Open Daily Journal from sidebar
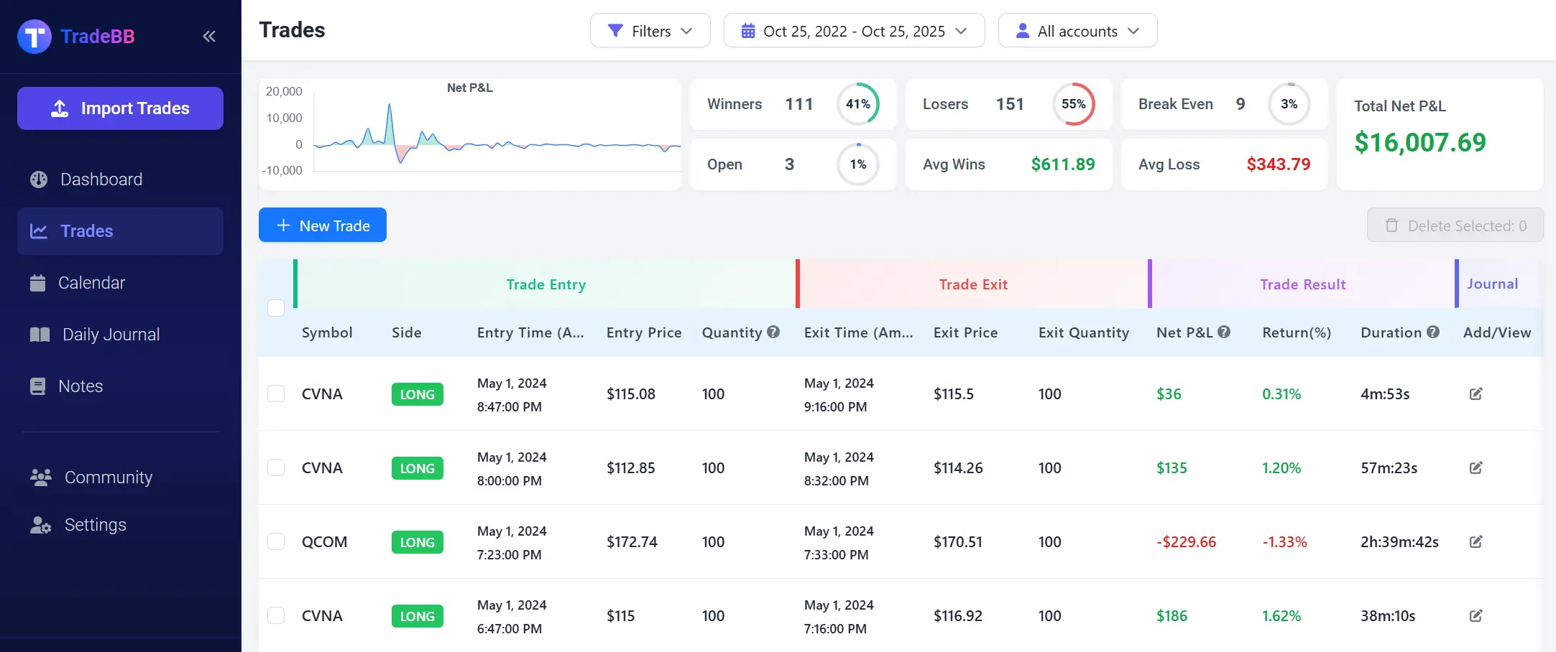This screenshot has width=1556, height=652. pyautogui.click(x=111, y=335)
